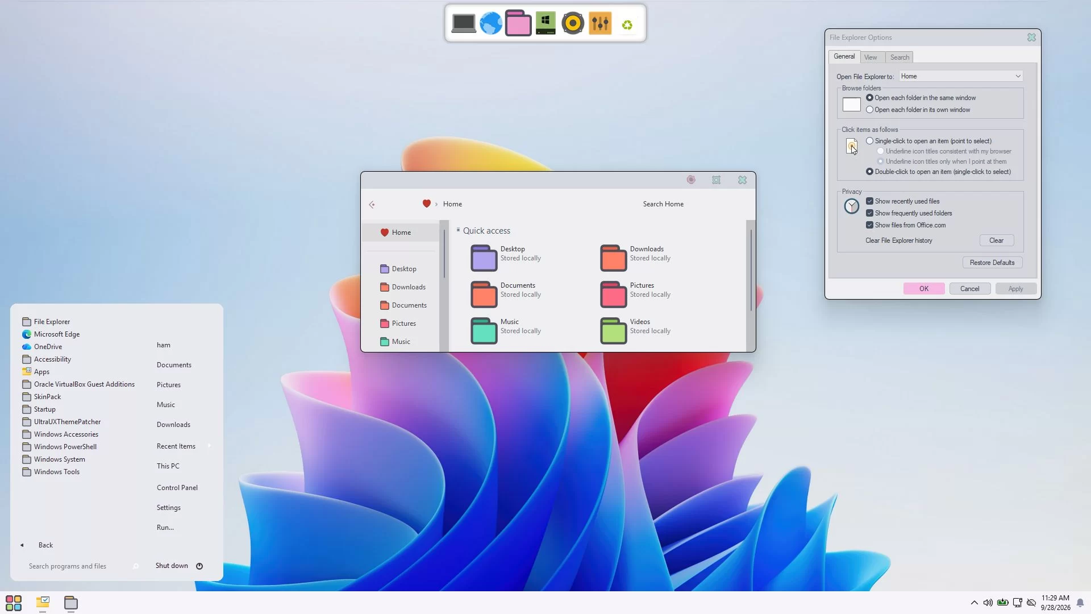Click the Restore Defaults button

pyautogui.click(x=992, y=263)
